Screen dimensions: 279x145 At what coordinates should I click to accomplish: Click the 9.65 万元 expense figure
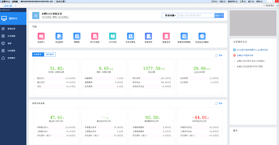[x=106, y=68]
